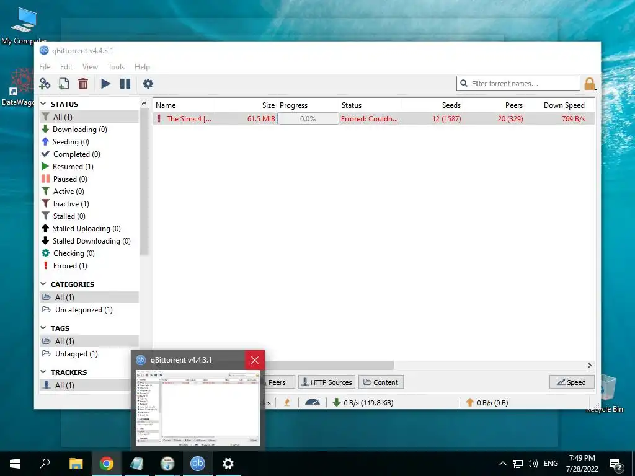Select the Inactive (1) filter
Image resolution: width=635 pixels, height=476 pixels.
89,203
